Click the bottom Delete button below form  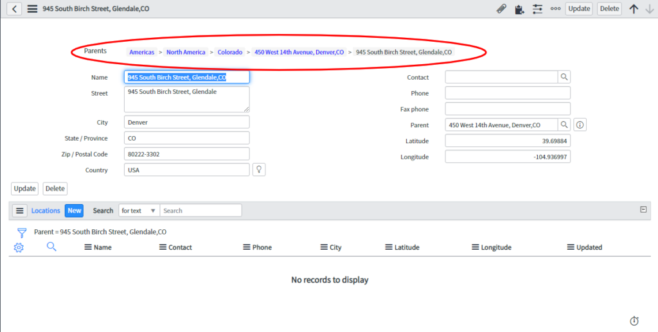55,189
